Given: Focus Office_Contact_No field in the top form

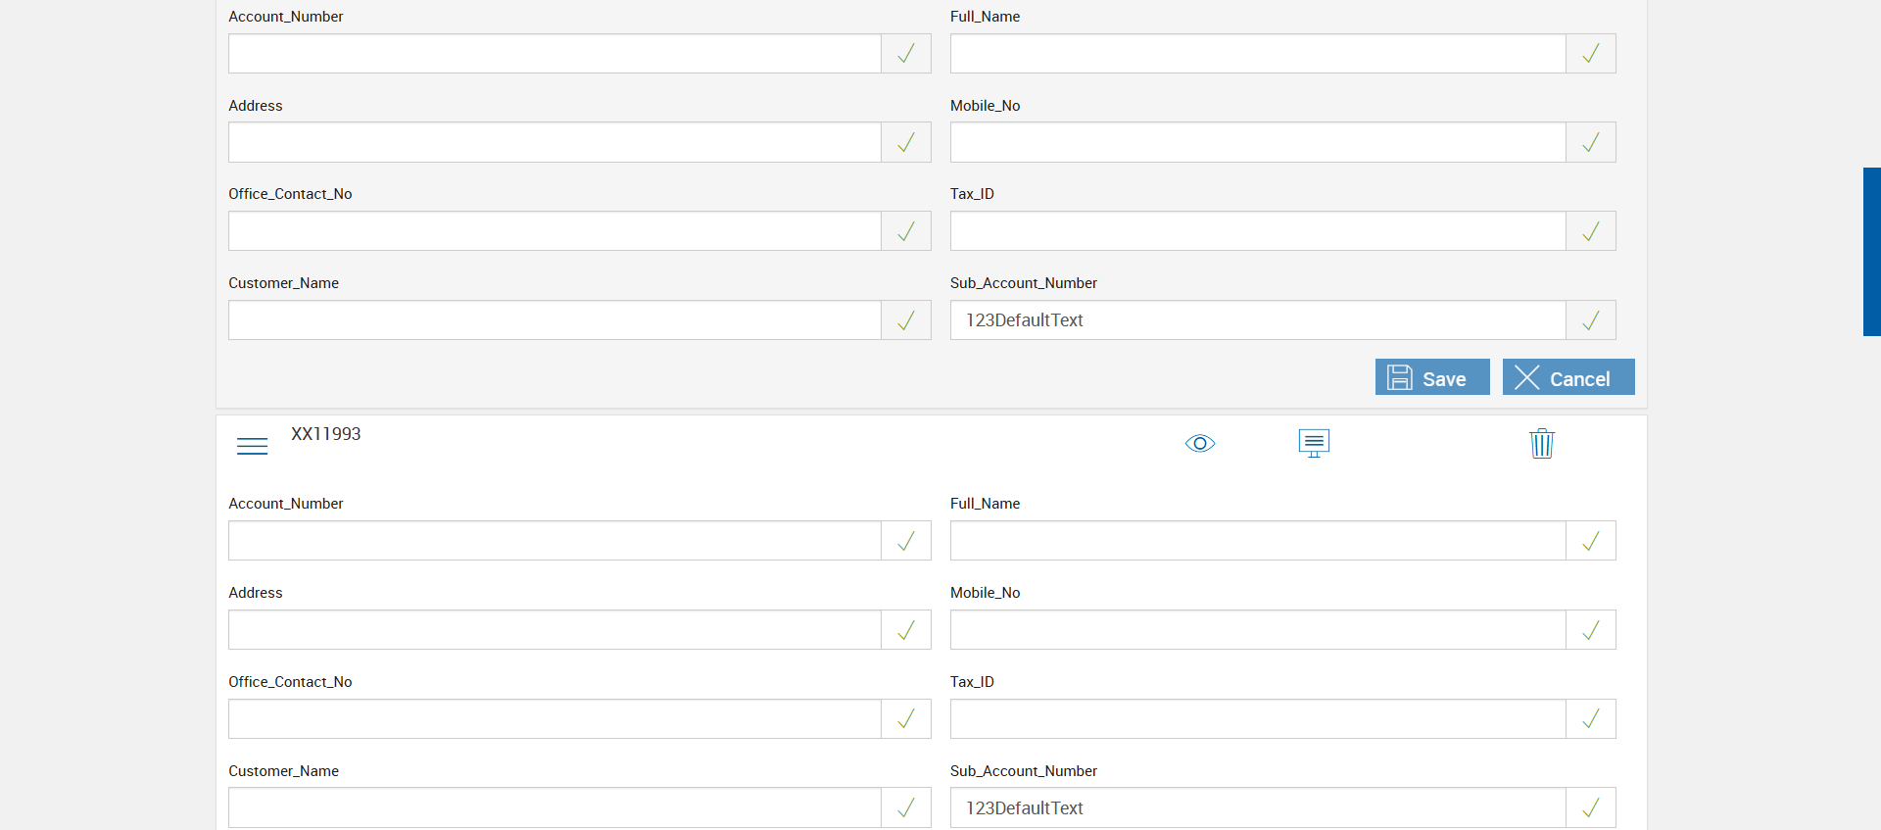Looking at the screenshot, I should point(555,231).
